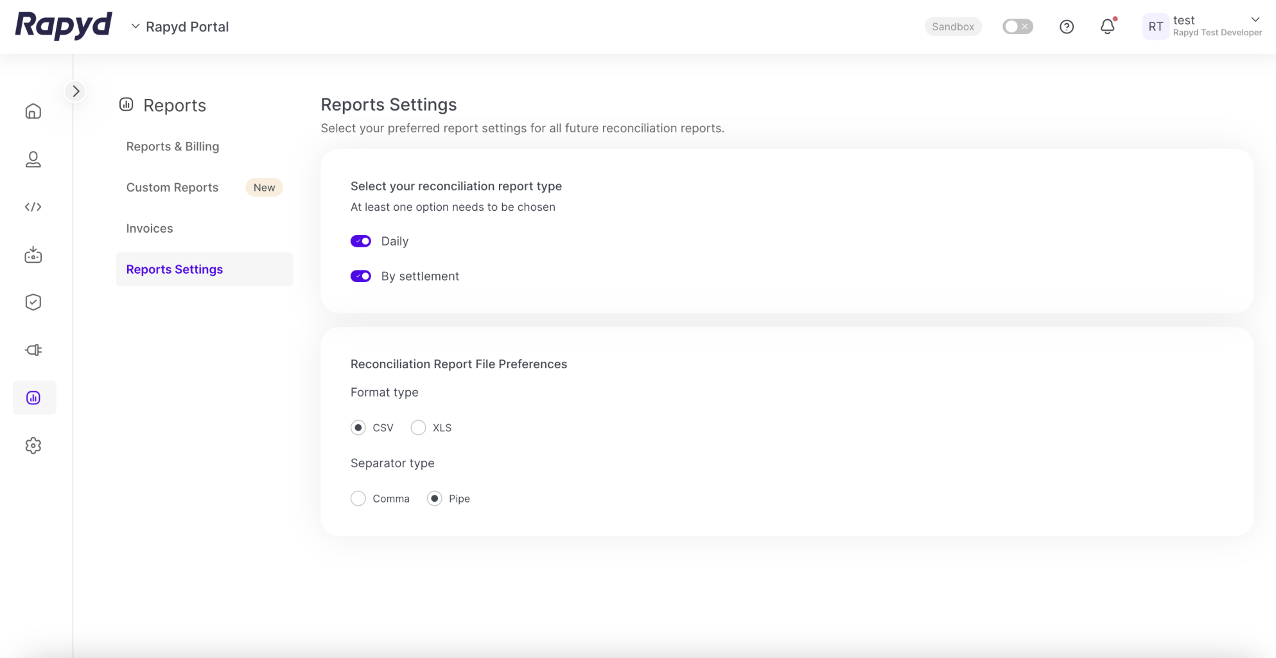Viewport: 1276px width, 658px height.
Task: Select the XLS format radio button
Action: click(418, 428)
